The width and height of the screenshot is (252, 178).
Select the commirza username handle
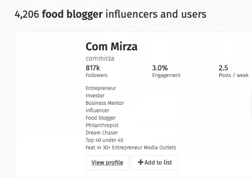click(x=100, y=58)
